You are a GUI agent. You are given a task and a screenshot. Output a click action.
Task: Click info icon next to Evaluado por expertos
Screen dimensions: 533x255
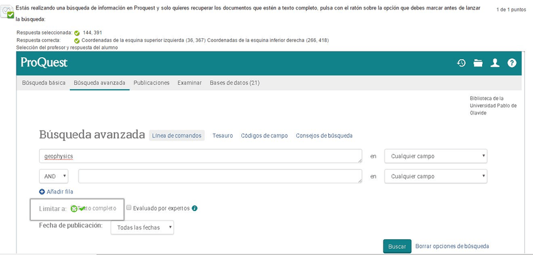[195, 209]
